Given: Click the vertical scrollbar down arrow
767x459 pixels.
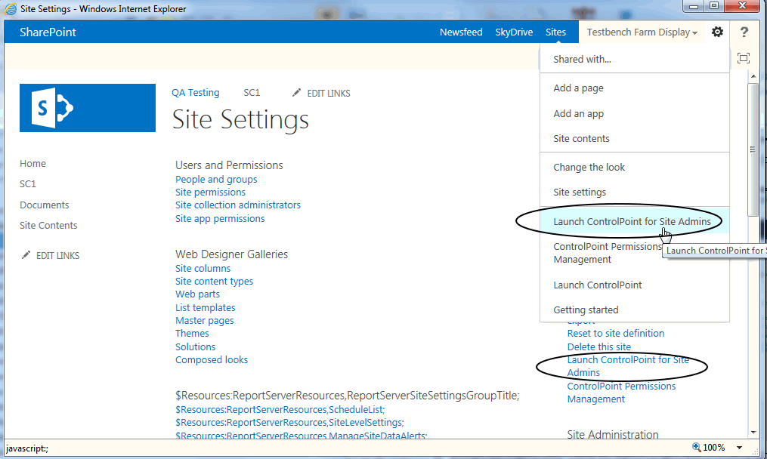Looking at the screenshot, I should [x=753, y=431].
